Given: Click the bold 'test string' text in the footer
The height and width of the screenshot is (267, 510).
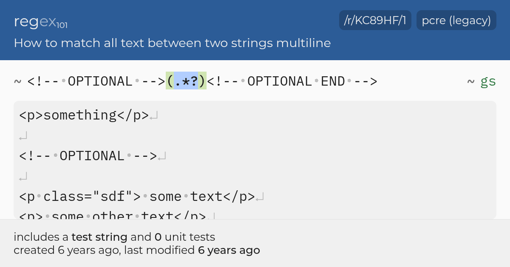Looking at the screenshot, I should pyautogui.click(x=99, y=237).
